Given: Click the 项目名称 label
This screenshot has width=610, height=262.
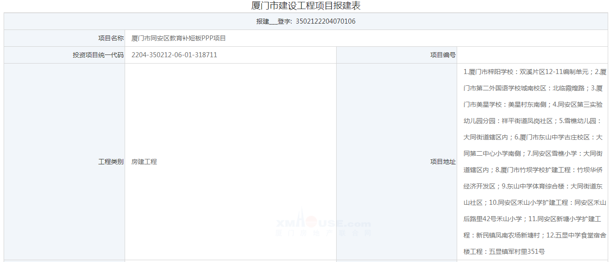Looking at the screenshot, I should pyautogui.click(x=111, y=38).
